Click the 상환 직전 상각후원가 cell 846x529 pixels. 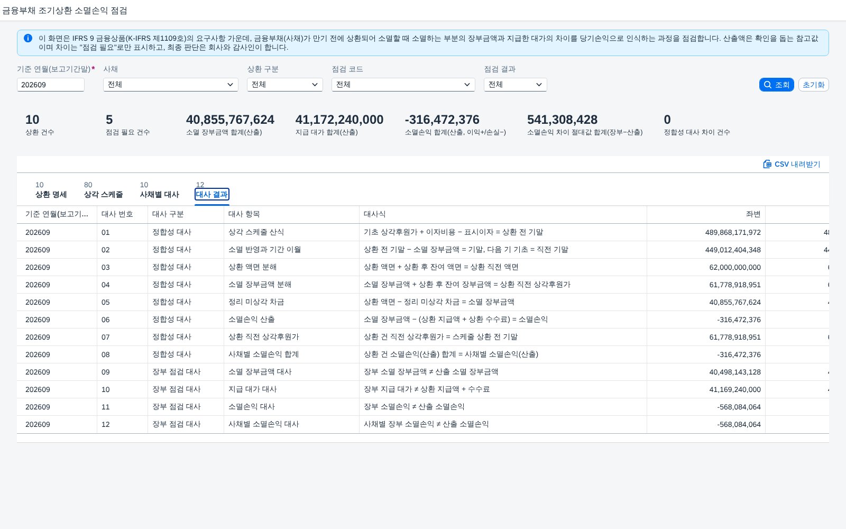click(x=292, y=337)
